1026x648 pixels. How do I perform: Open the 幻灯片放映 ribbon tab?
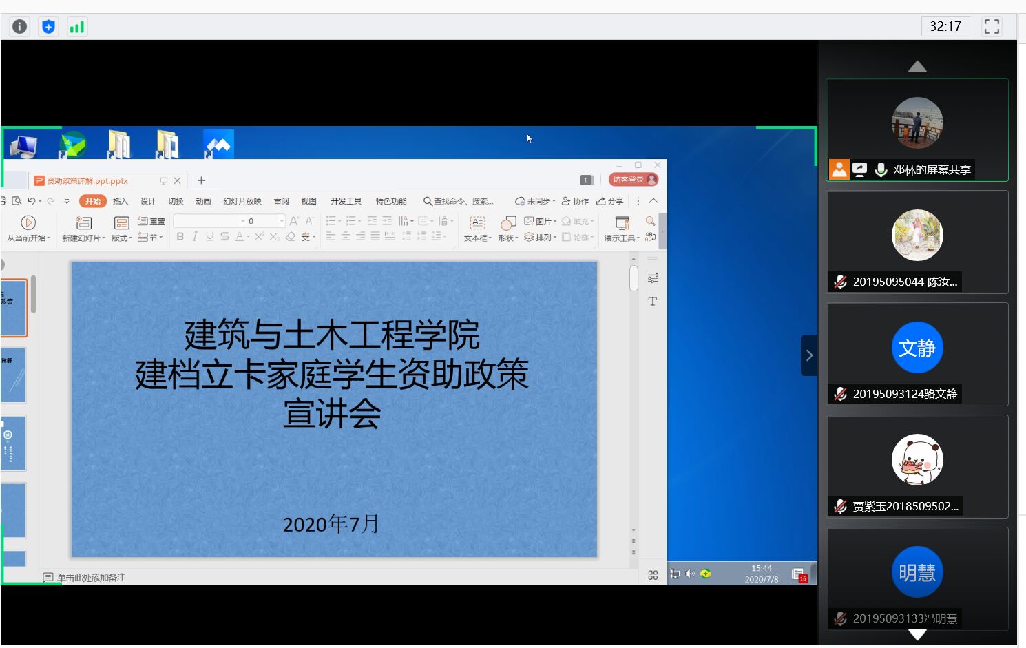click(x=242, y=201)
